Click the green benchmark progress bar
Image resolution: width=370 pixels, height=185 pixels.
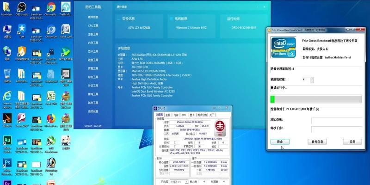pos(316,99)
